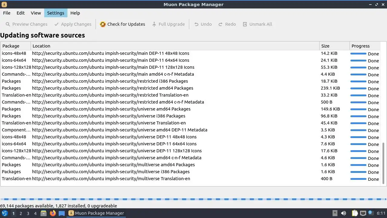Click the update notifier tray icon
The height and width of the screenshot is (218, 387).
(x=371, y=213)
